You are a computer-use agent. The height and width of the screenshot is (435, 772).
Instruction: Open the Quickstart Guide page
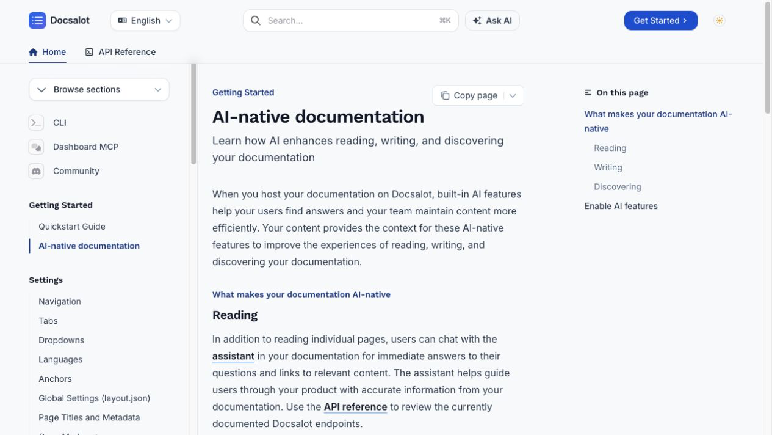pos(72,227)
